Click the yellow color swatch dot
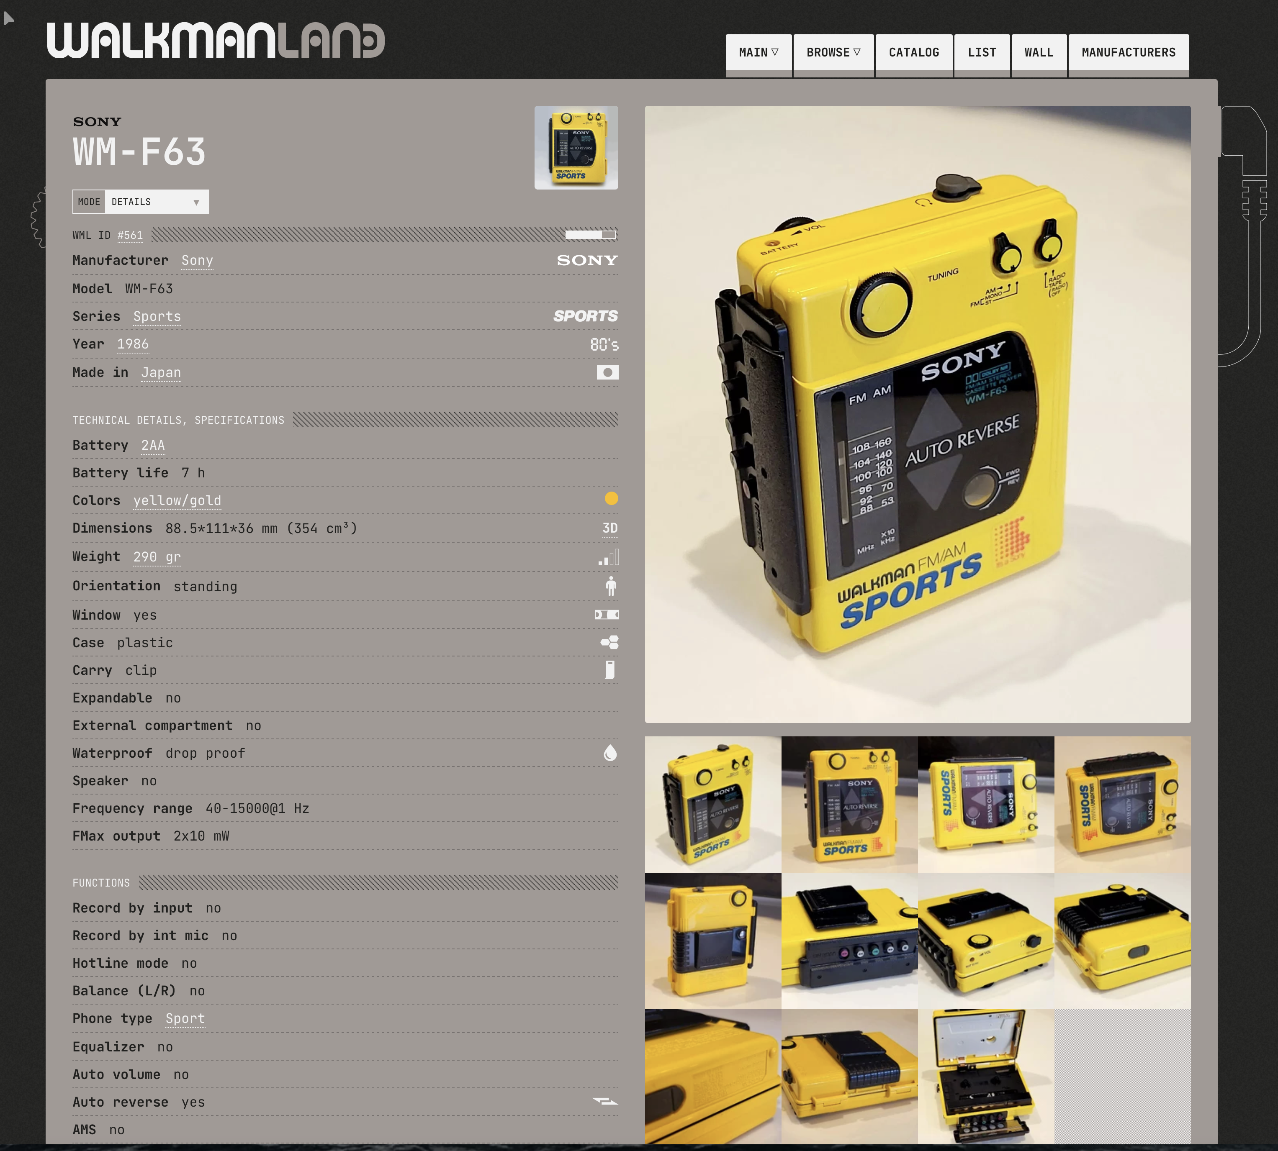1278x1151 pixels. click(611, 498)
